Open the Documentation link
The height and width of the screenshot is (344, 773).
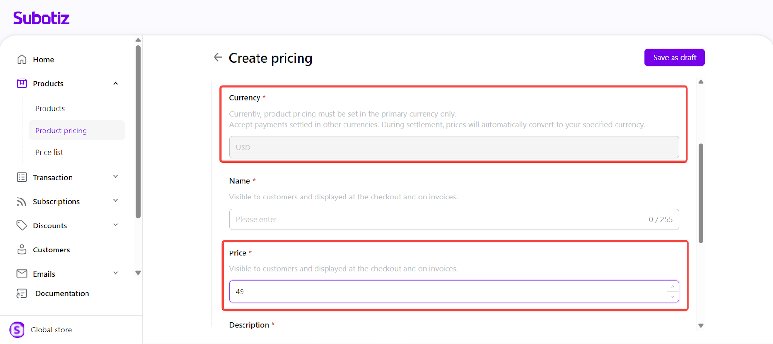point(62,293)
